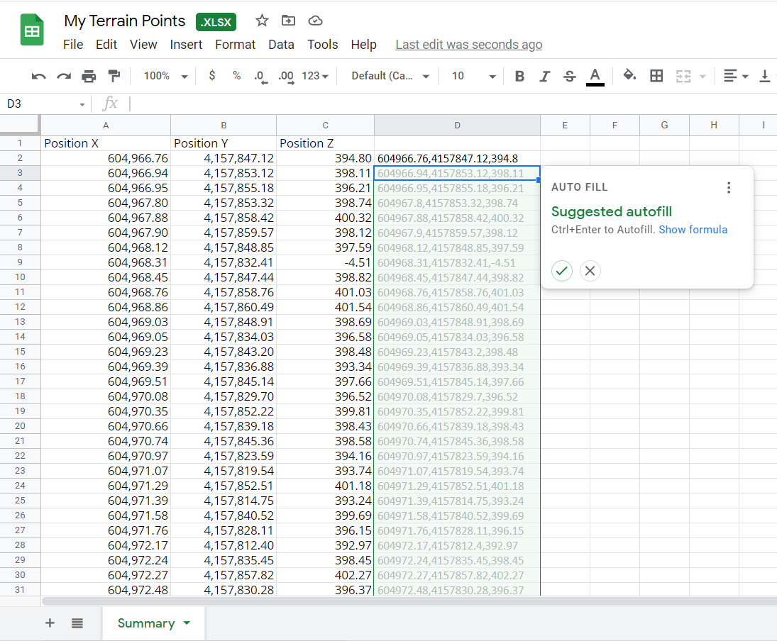The width and height of the screenshot is (777, 641).
Task: Select column A header
Action: pos(106,126)
